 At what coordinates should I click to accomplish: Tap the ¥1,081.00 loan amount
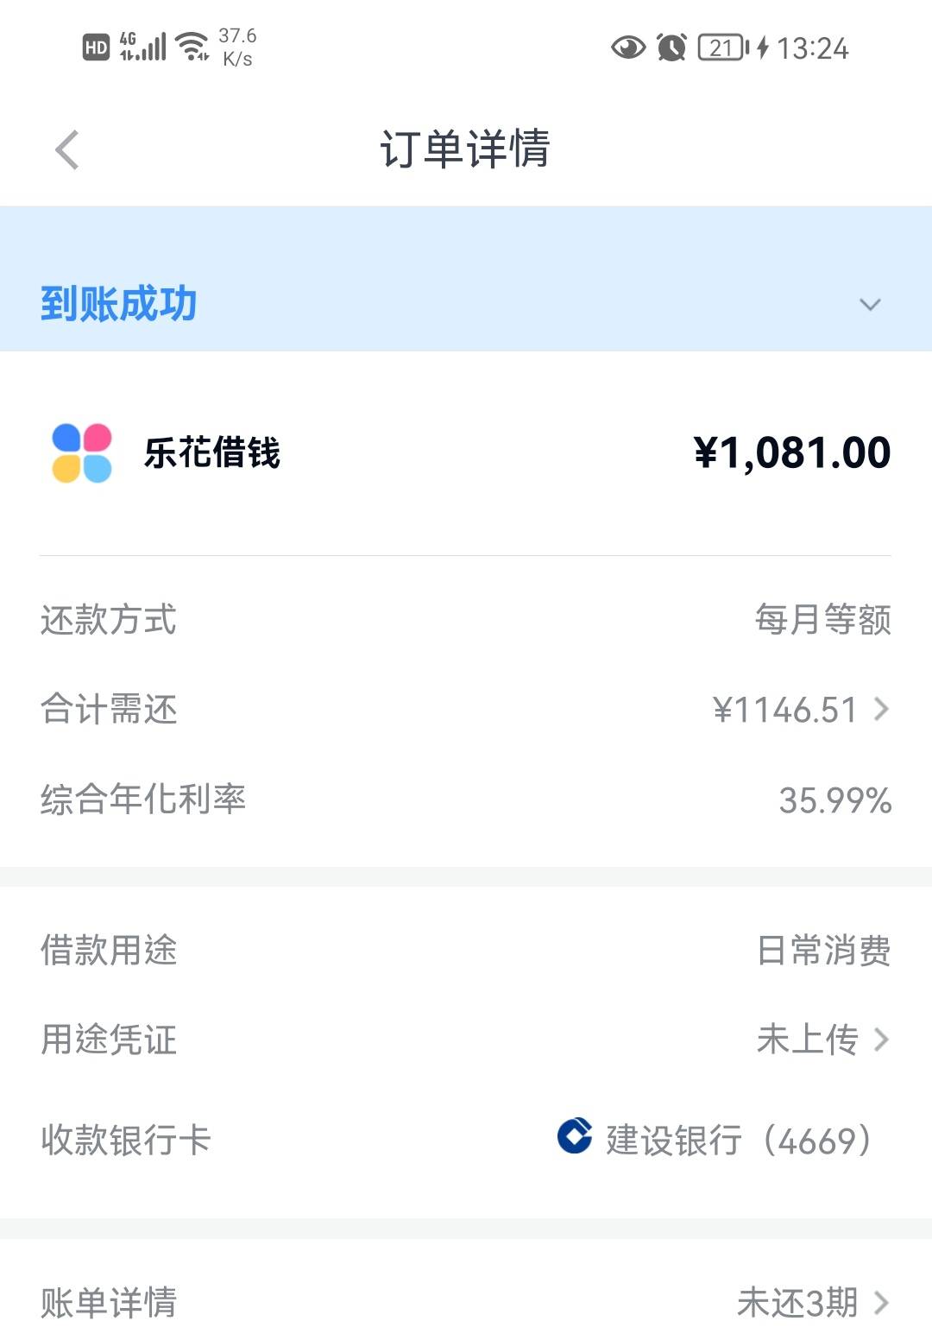coord(792,453)
